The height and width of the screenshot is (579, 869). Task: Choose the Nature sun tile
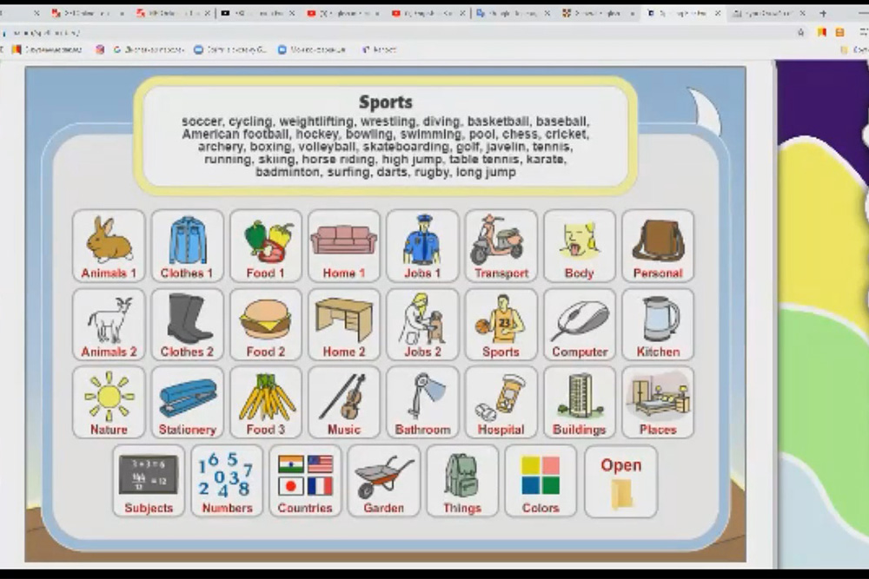click(x=109, y=402)
